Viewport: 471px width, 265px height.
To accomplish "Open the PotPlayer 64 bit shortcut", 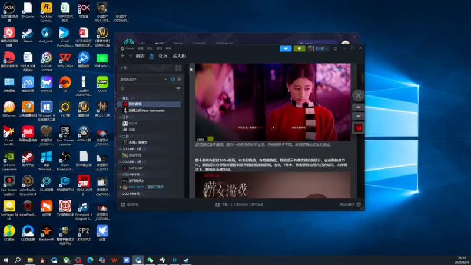I will 9,211.
